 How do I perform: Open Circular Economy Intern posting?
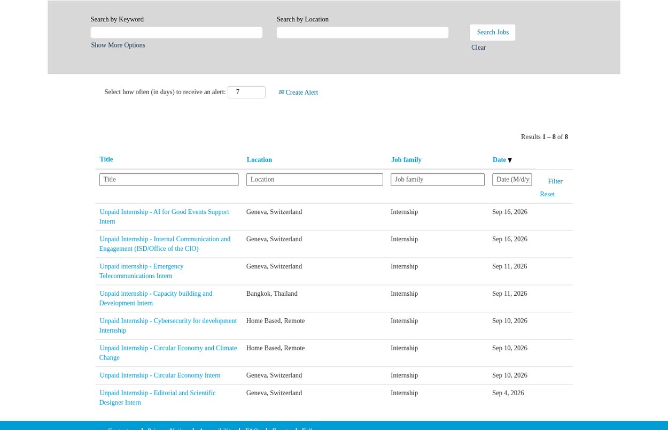tap(160, 375)
